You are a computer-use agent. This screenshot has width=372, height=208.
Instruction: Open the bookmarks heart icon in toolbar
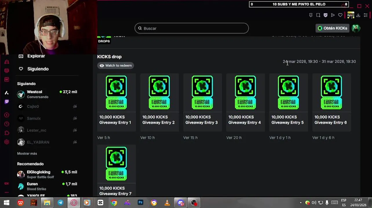point(340,15)
